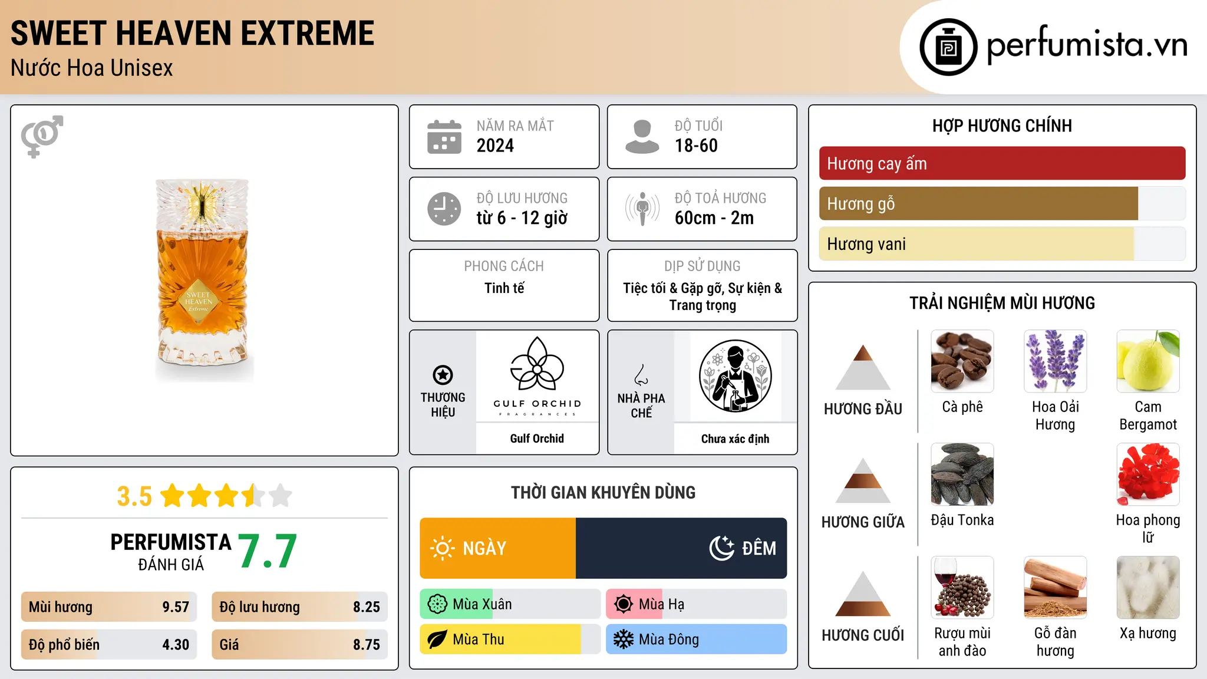Image resolution: width=1207 pixels, height=679 pixels.
Task: Click the flower icon for Mùa Xuân
Action: [437, 604]
